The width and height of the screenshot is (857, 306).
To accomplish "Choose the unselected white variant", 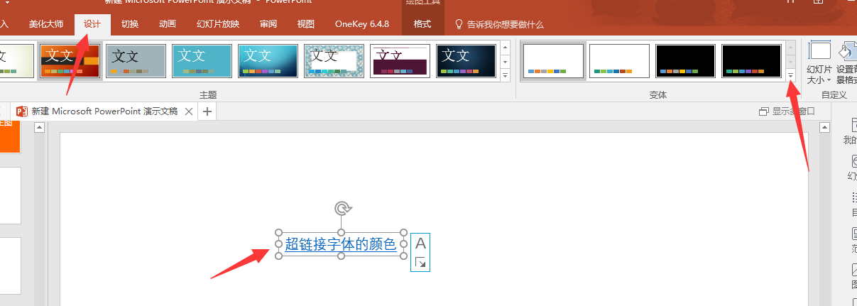I will click(620, 60).
